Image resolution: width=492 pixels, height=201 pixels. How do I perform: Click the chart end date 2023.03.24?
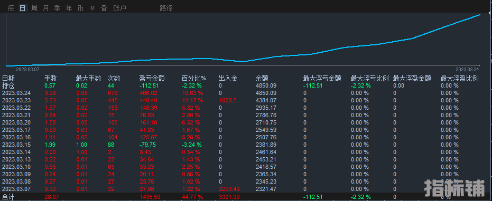(x=467, y=69)
